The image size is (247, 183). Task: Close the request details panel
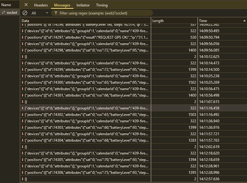[26, 5]
